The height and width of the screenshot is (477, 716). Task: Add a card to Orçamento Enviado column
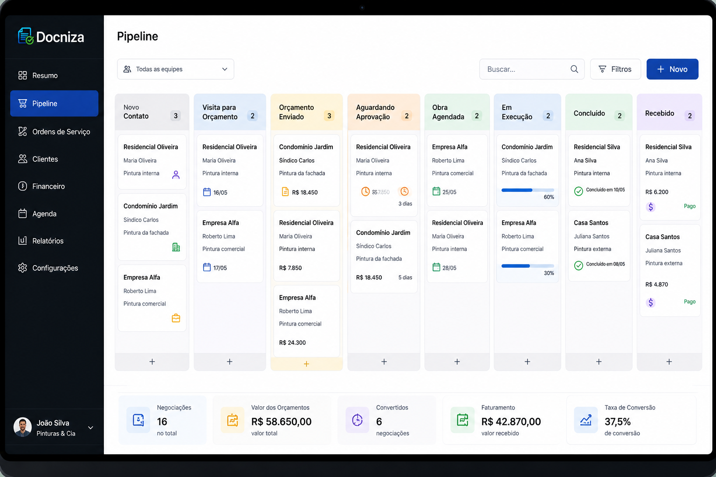306,364
